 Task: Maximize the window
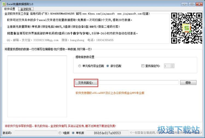[192, 4]
